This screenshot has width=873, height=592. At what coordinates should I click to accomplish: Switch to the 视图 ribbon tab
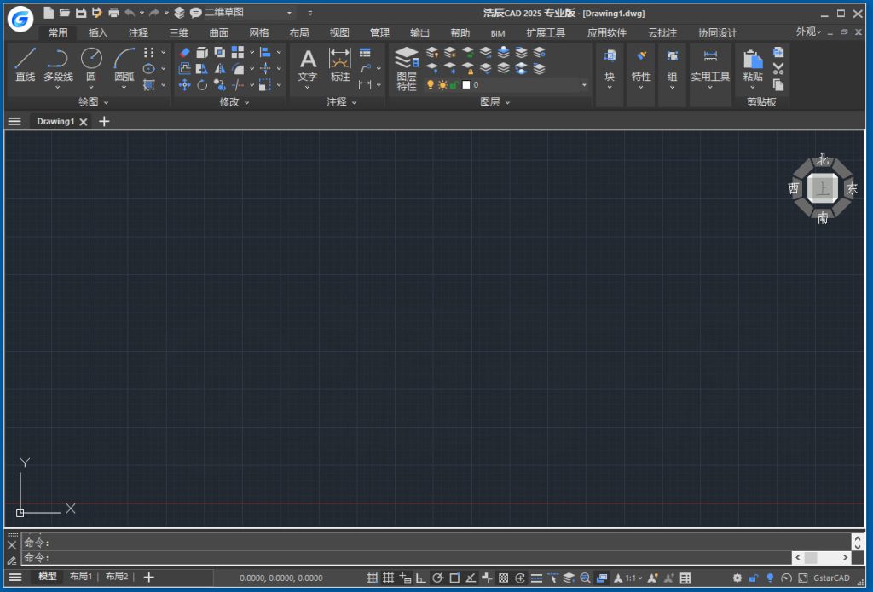tap(339, 33)
